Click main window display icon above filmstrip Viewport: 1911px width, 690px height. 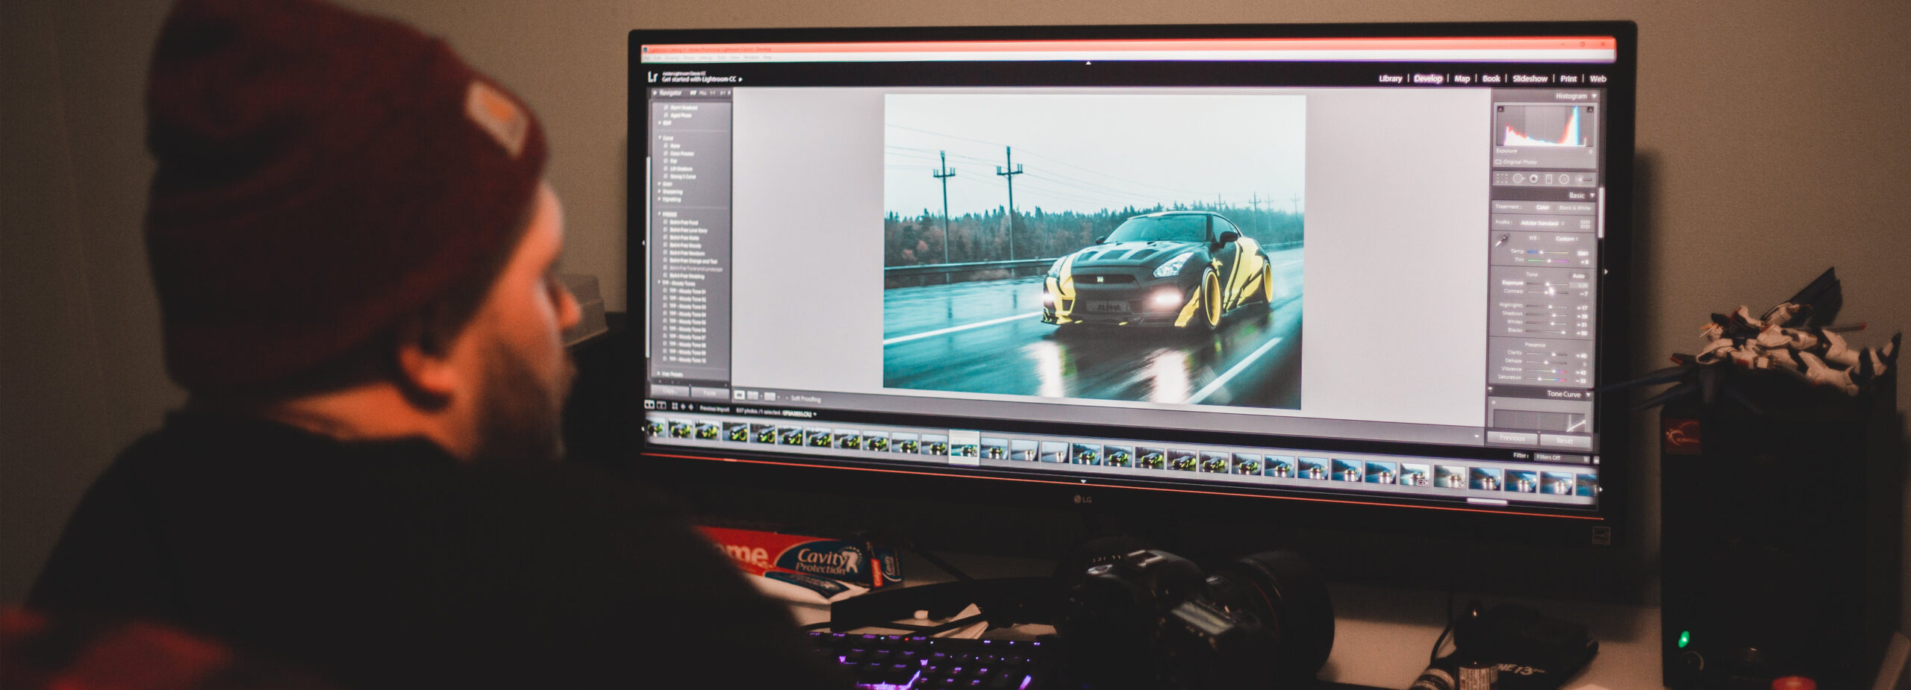coord(649,404)
